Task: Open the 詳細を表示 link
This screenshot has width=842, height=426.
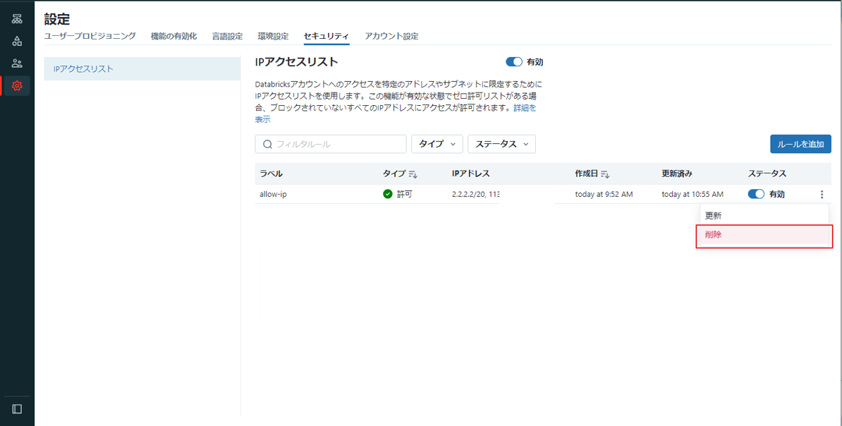Action: (x=524, y=109)
